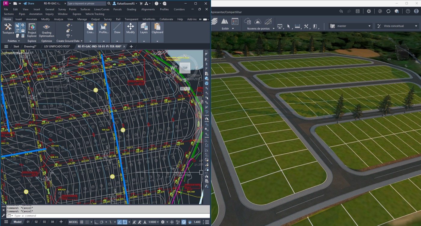
Task: Toggle snap mode in status bar
Action: click(87, 222)
